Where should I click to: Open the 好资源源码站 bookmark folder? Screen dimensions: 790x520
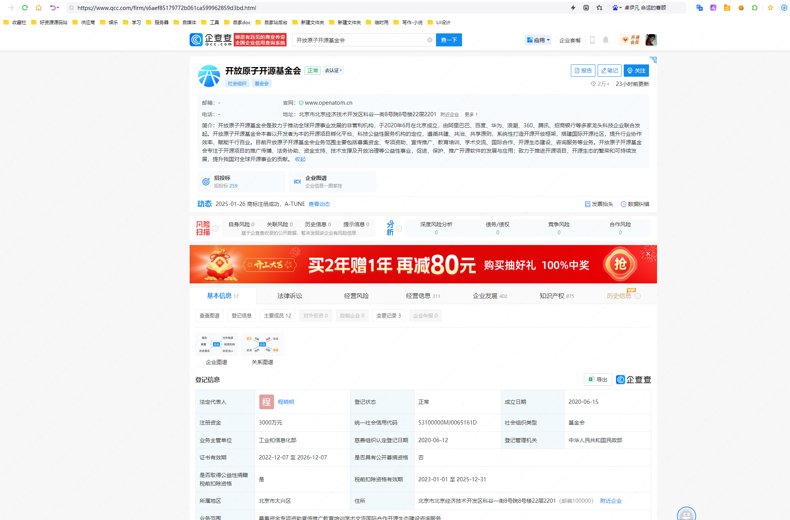pyautogui.click(x=49, y=23)
